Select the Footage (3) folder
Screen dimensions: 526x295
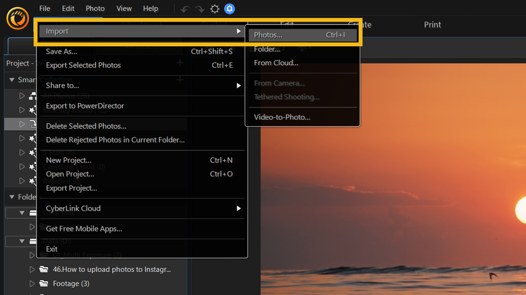click(71, 284)
